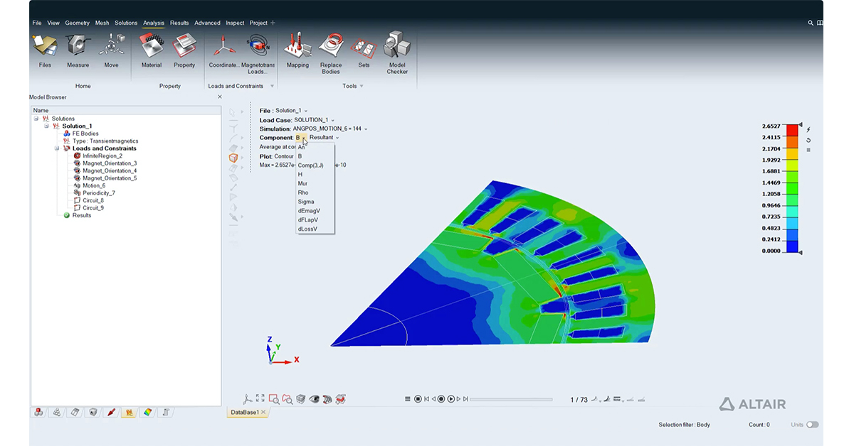This screenshot has width=854, height=446.
Task: Click the legend reset arrow icon
Action: point(808,140)
